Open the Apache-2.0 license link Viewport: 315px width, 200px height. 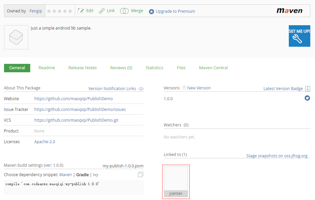tap(45, 142)
